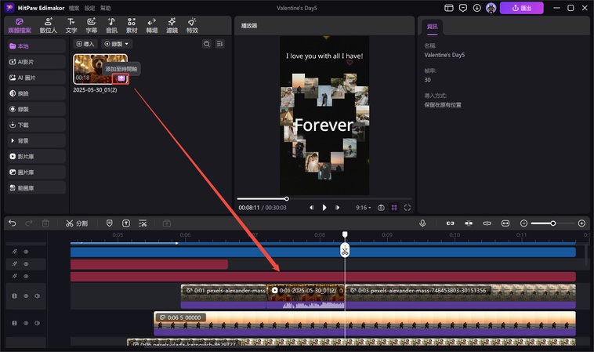Click the purple add-to-timeline icon on thumbnail

click(121, 78)
